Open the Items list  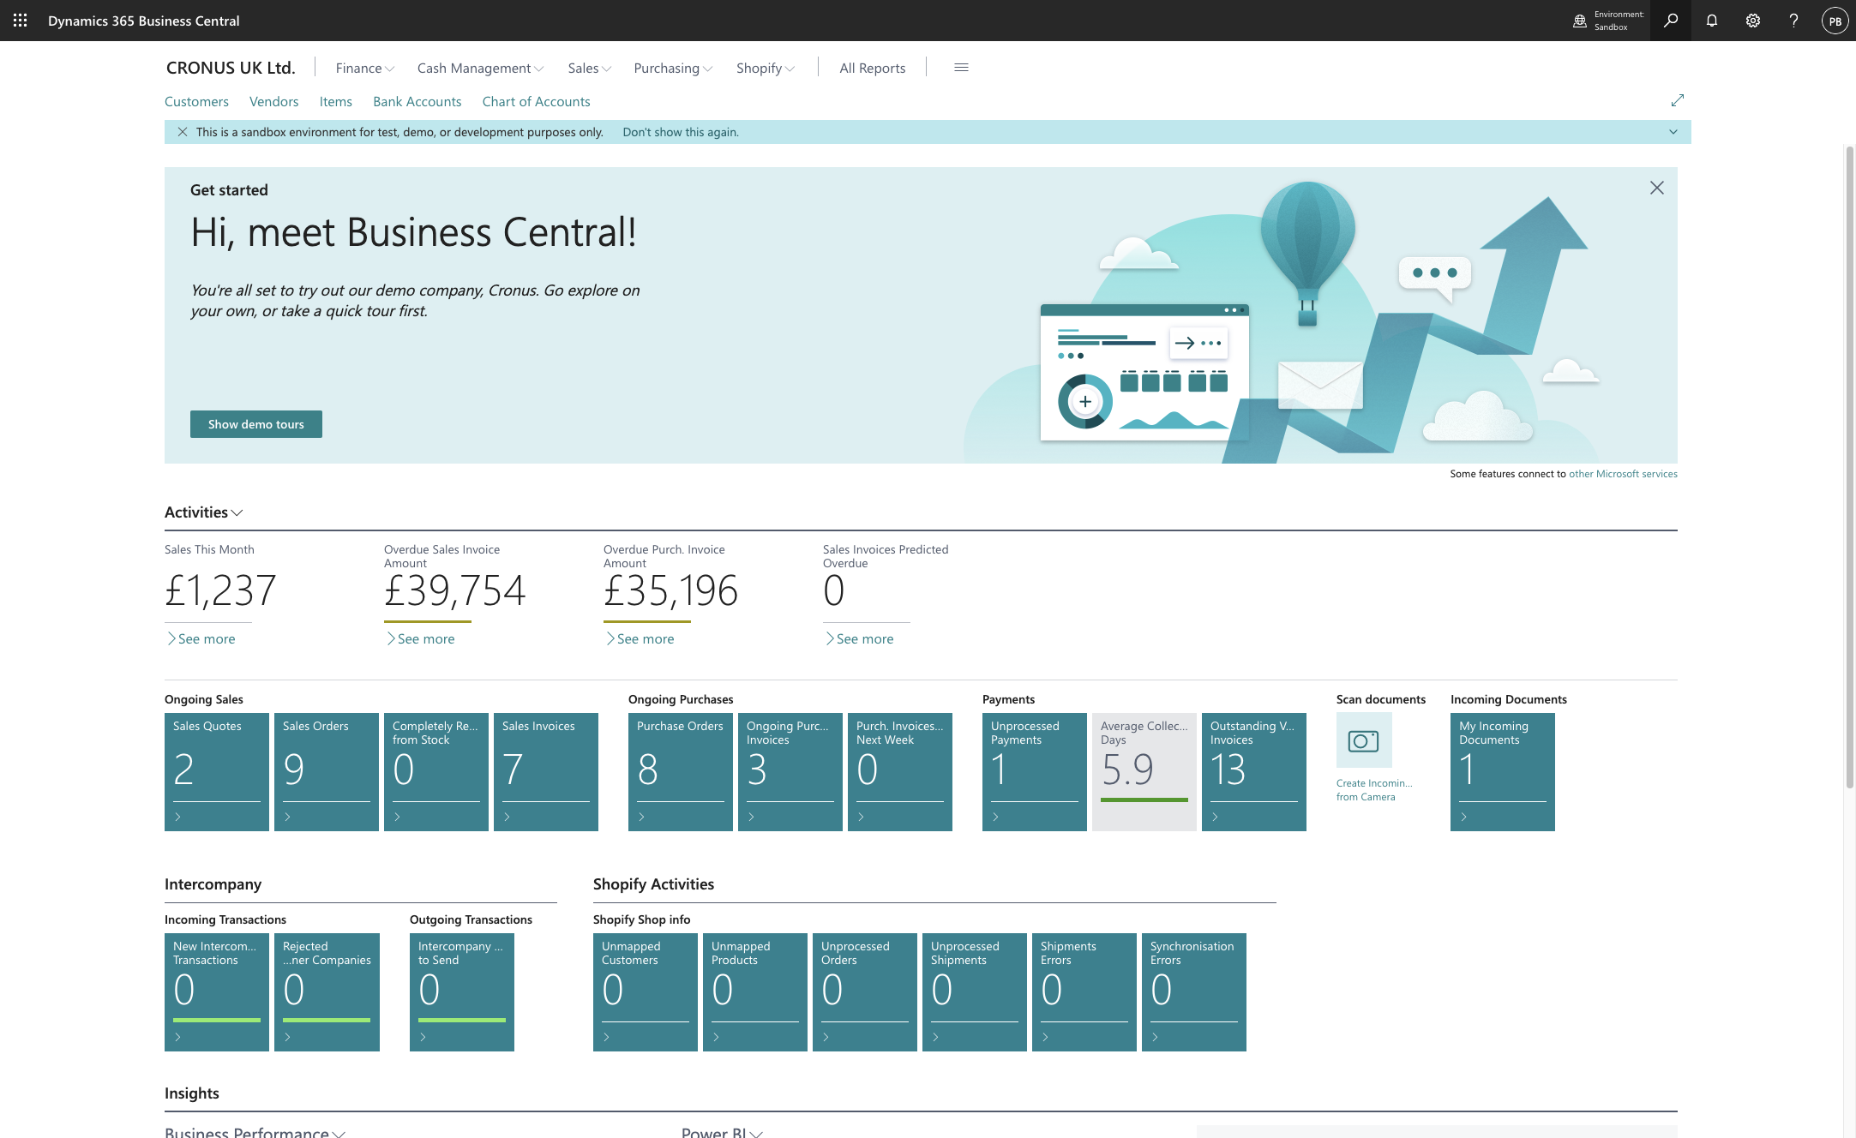335,101
